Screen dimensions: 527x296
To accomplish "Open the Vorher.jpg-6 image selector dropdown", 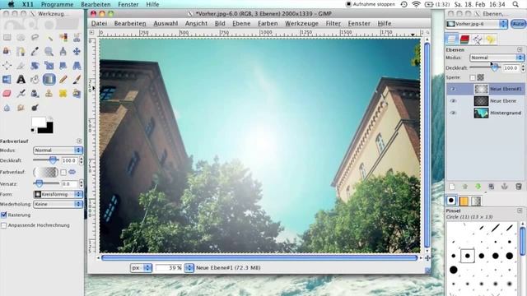I will coord(477,24).
